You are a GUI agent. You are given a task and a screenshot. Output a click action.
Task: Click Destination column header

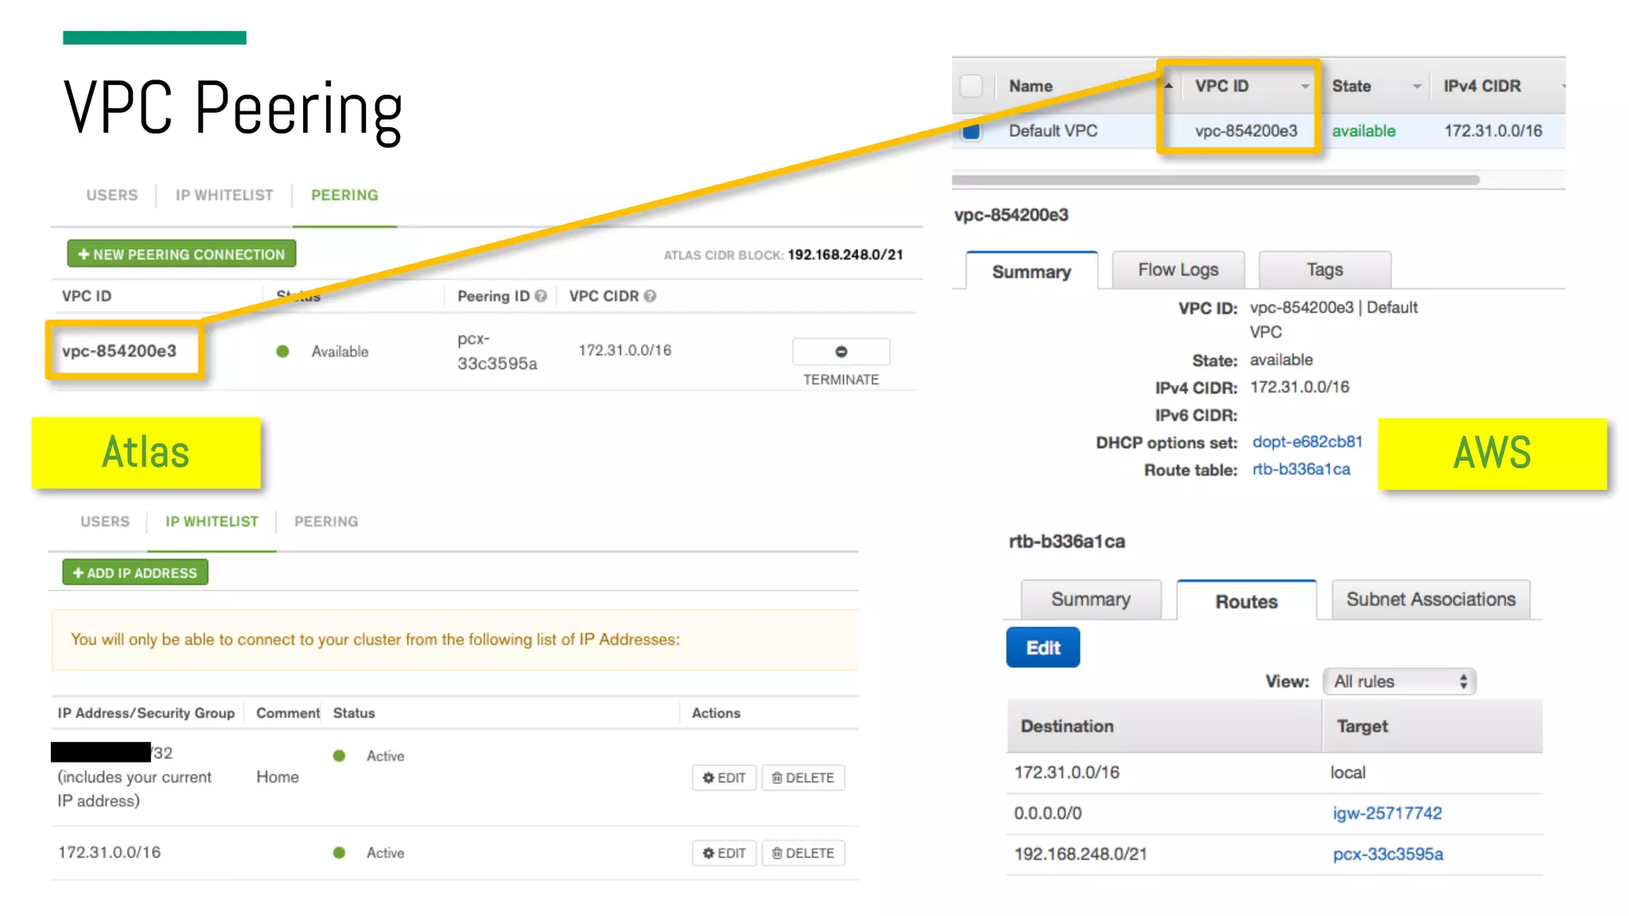coord(1067,726)
